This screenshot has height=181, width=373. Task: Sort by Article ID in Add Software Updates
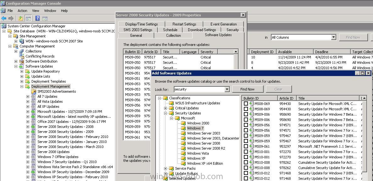click(x=287, y=98)
